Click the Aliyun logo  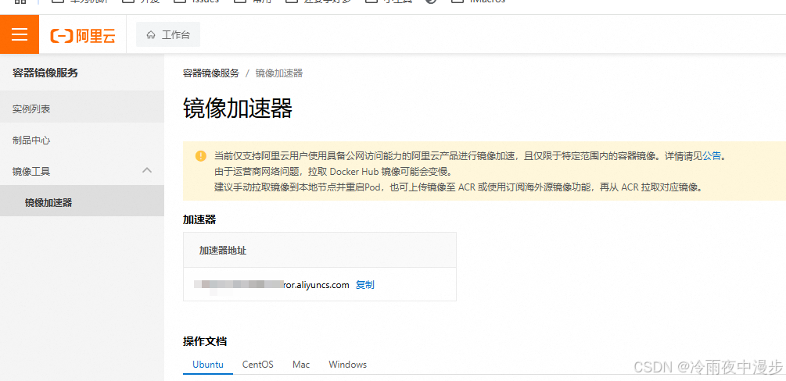pyautogui.click(x=83, y=36)
